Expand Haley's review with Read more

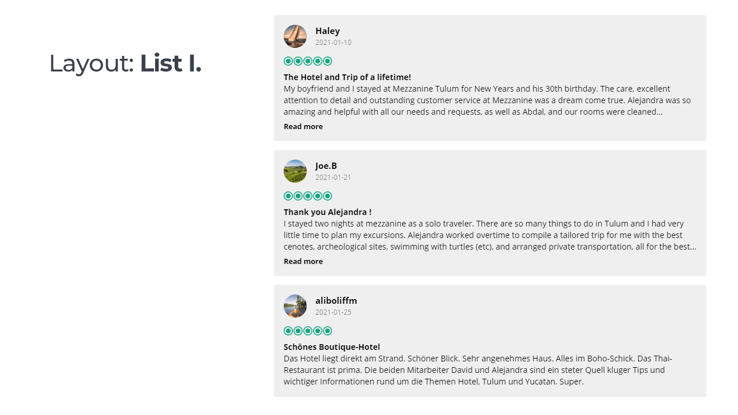[303, 127]
